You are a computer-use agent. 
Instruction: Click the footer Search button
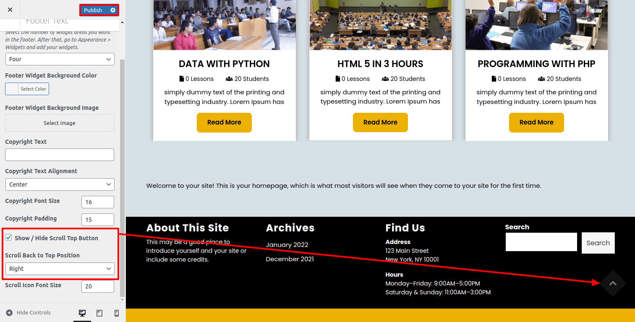pos(598,243)
